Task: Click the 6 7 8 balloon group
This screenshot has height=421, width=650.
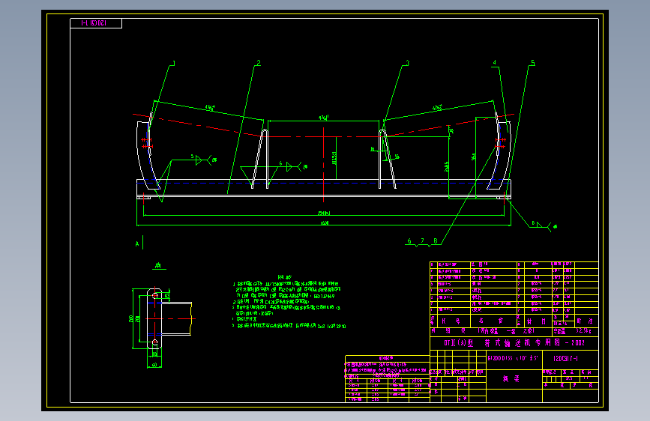Action: tap(422, 241)
